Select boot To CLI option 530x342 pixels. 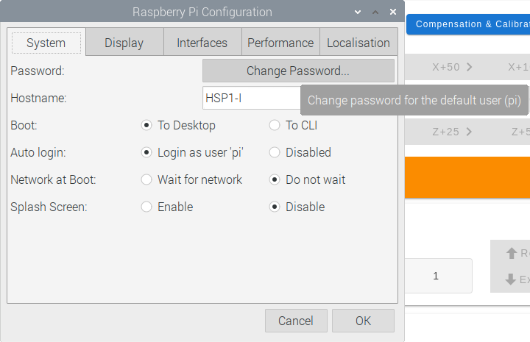[x=275, y=125]
